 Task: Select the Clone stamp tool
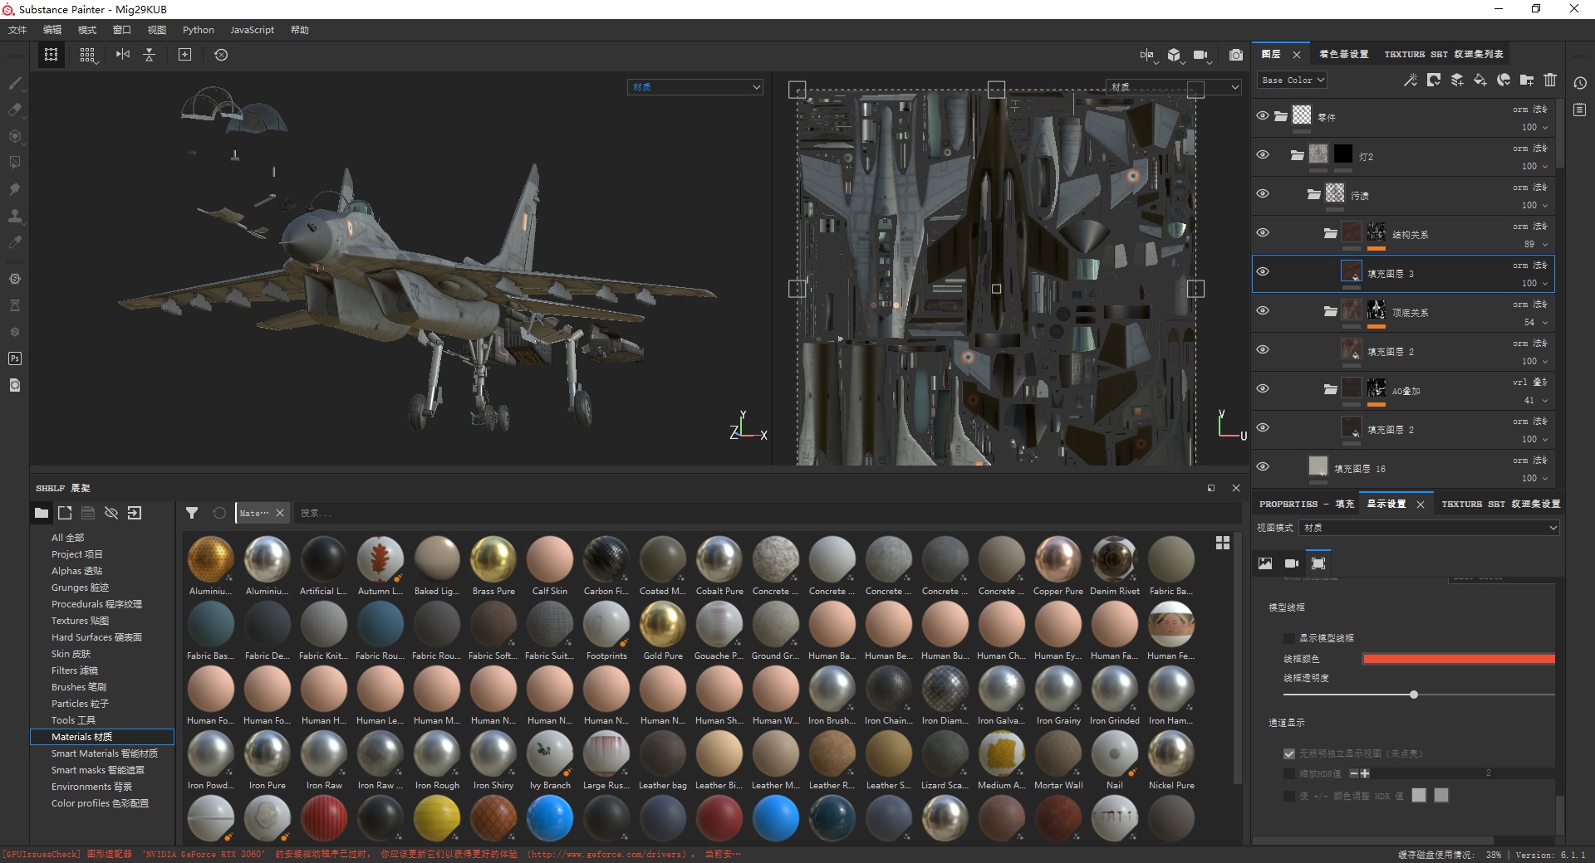point(15,216)
